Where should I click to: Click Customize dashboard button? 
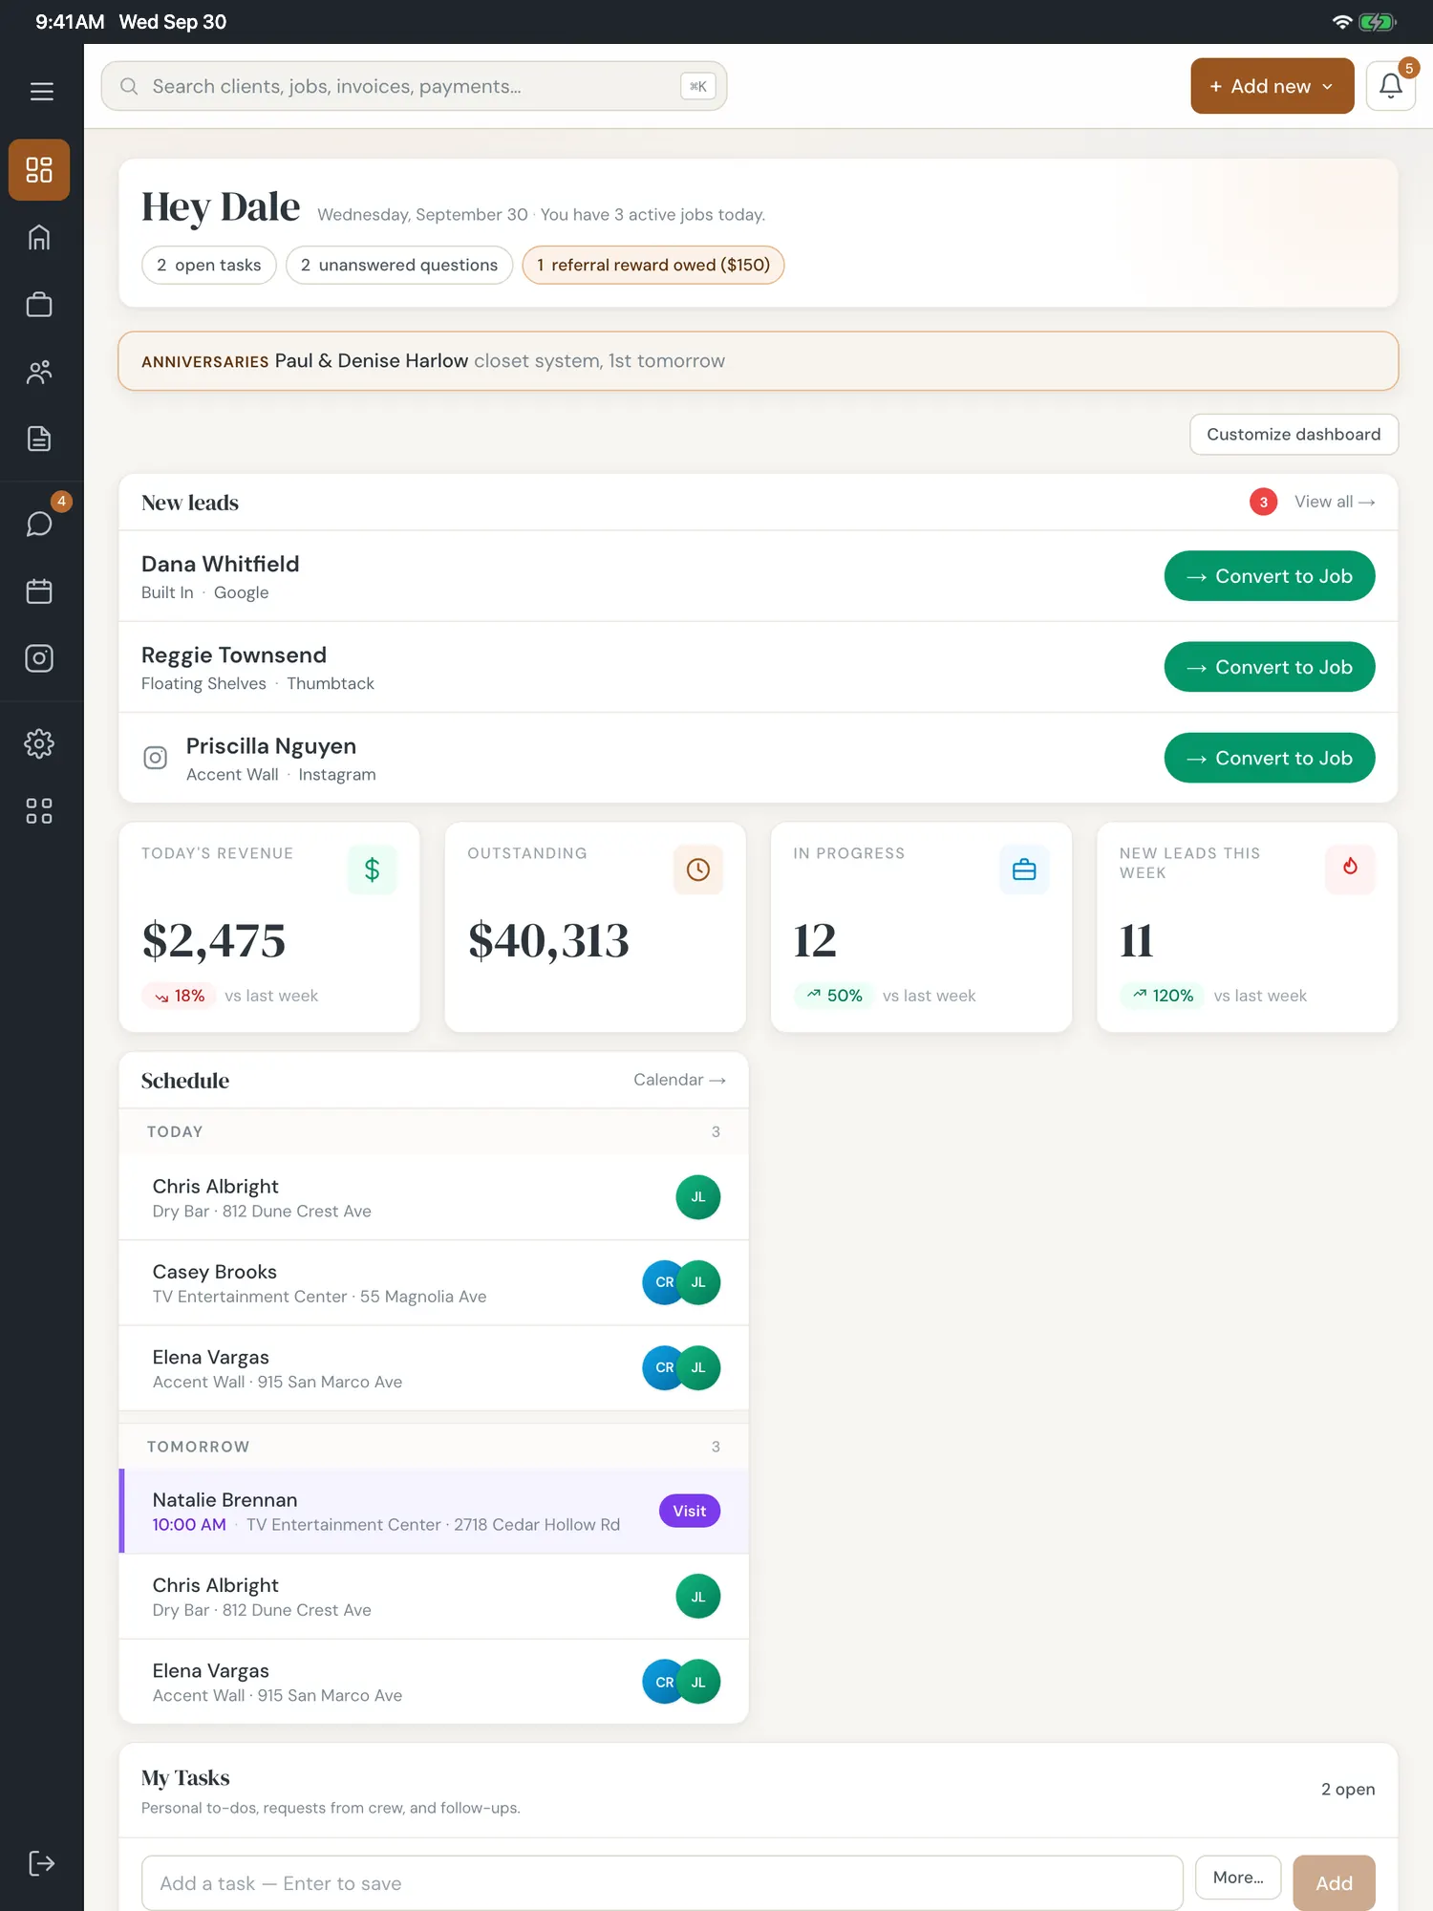[x=1294, y=434]
